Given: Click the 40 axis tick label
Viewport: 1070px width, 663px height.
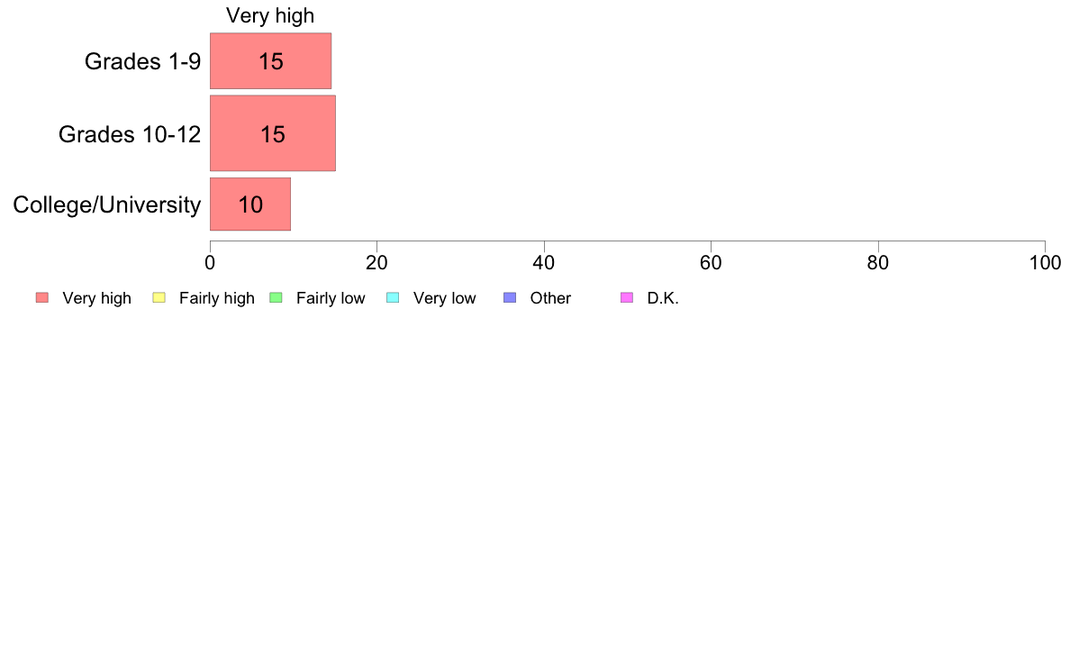Looking at the screenshot, I should (544, 263).
